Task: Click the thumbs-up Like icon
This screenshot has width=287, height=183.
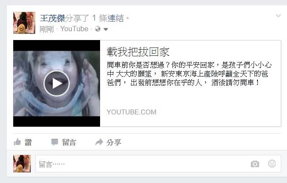Action: click(x=17, y=142)
